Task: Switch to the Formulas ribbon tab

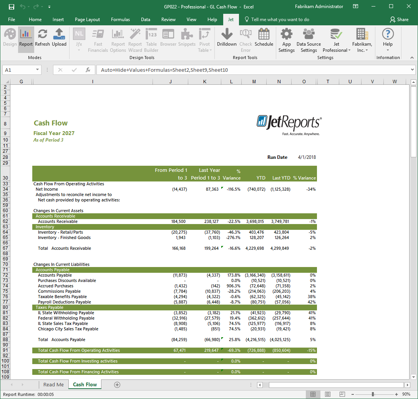Action: click(x=120, y=19)
